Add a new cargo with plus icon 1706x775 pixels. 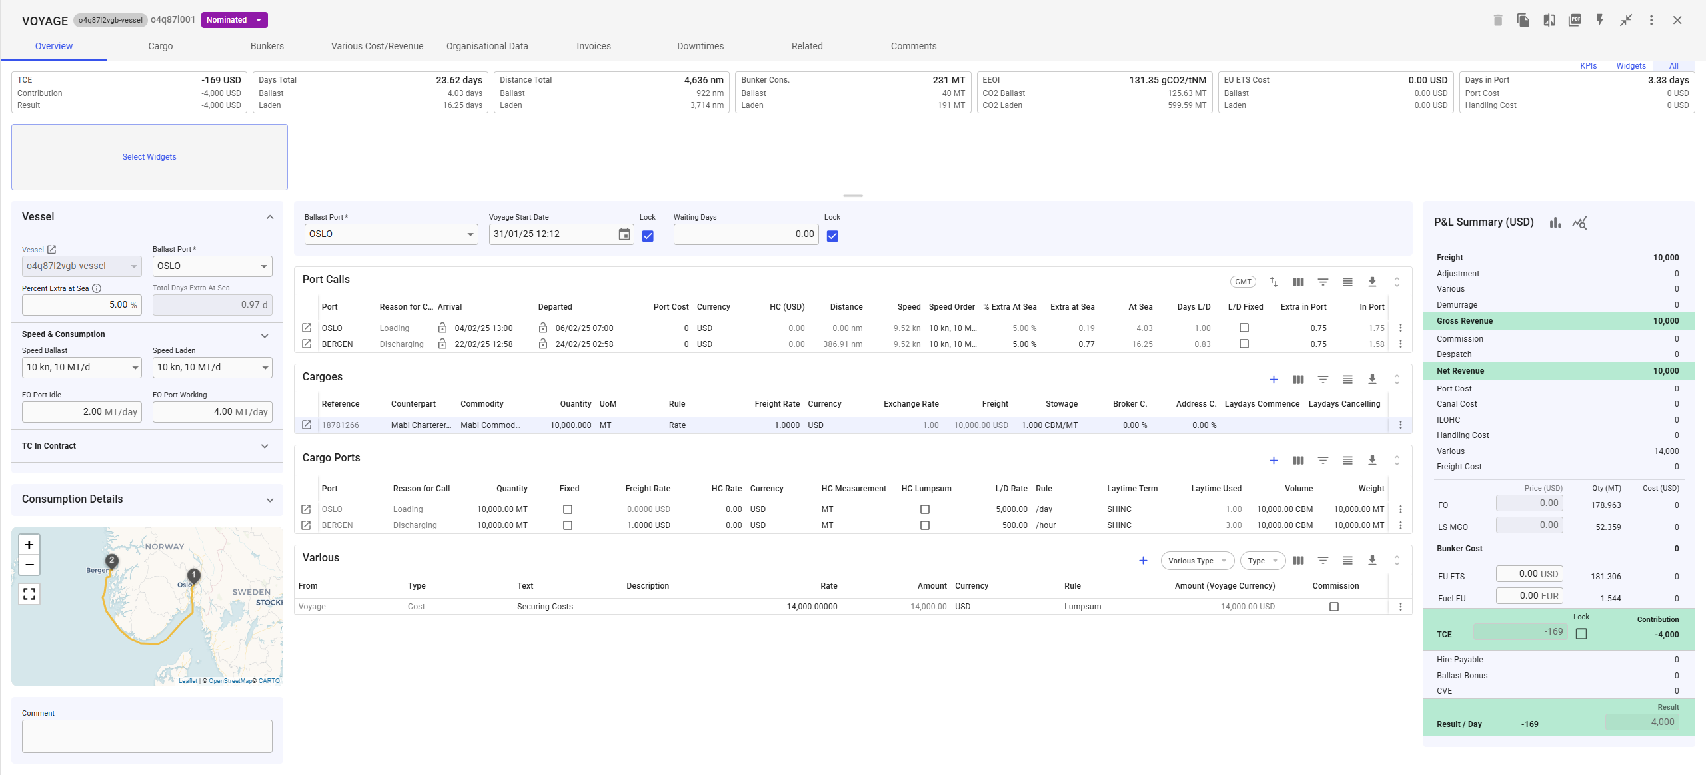1273,379
